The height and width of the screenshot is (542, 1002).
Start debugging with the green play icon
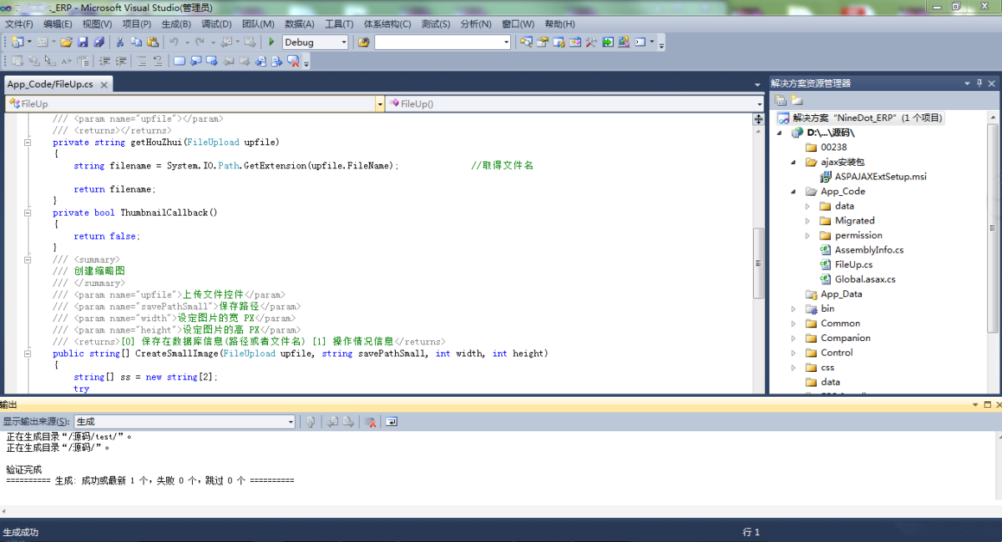click(x=271, y=42)
